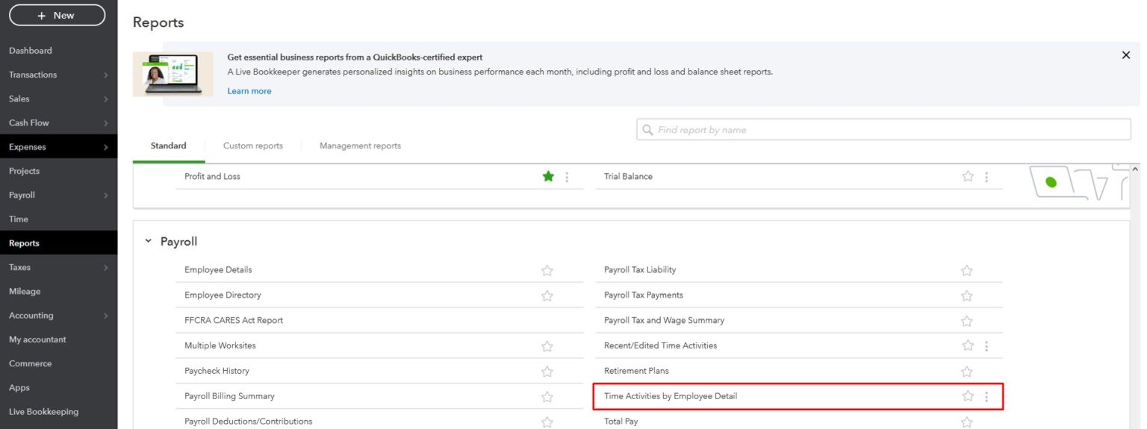Expand the Payroll sidebar chevron
1147x429 pixels.
(x=105, y=195)
